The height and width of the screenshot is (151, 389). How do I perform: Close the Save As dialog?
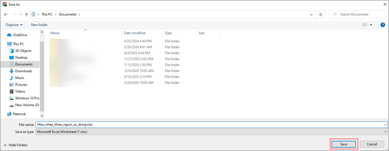tap(384, 4)
